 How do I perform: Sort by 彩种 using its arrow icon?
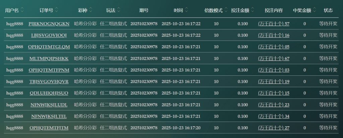coord(90,10)
